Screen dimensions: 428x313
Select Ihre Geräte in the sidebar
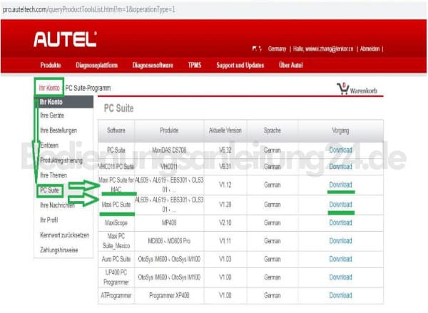tap(52, 116)
